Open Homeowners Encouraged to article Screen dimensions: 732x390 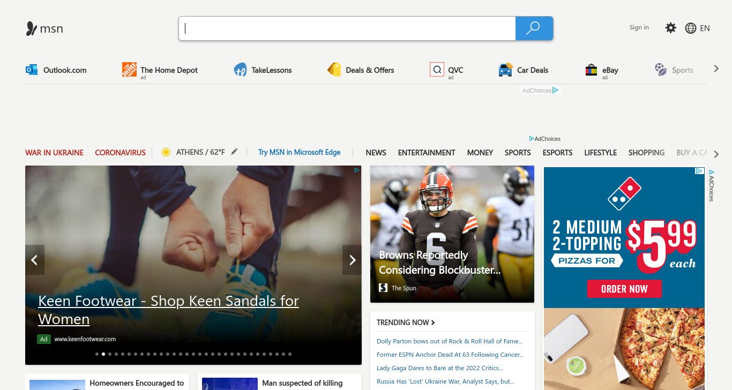137,383
